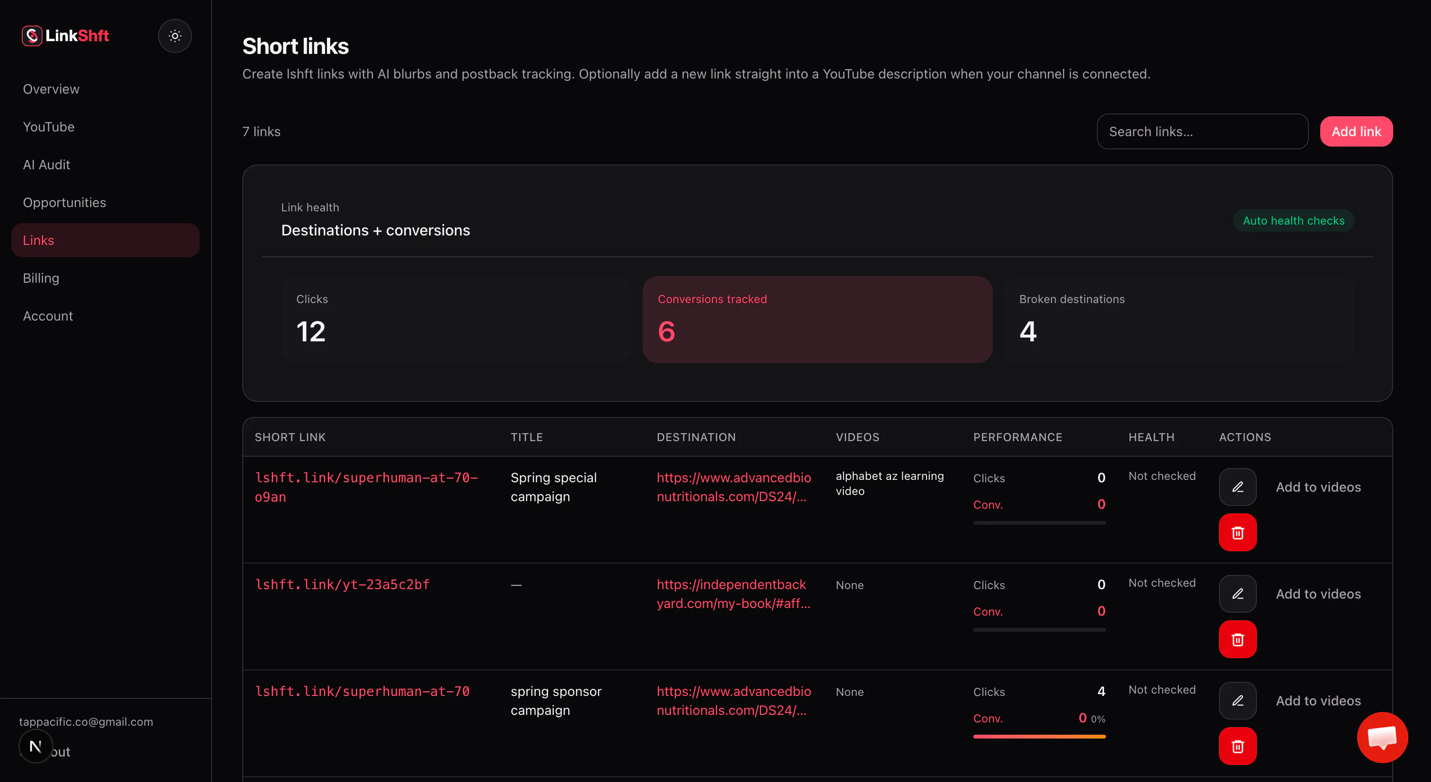
Task: Click the DESTINATION column header
Action: [x=696, y=437]
